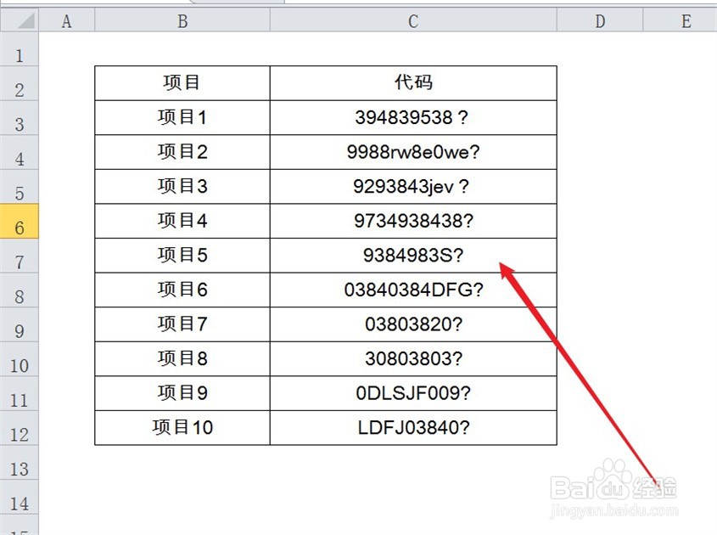Select column A header
The image size is (717, 535).
point(67,20)
